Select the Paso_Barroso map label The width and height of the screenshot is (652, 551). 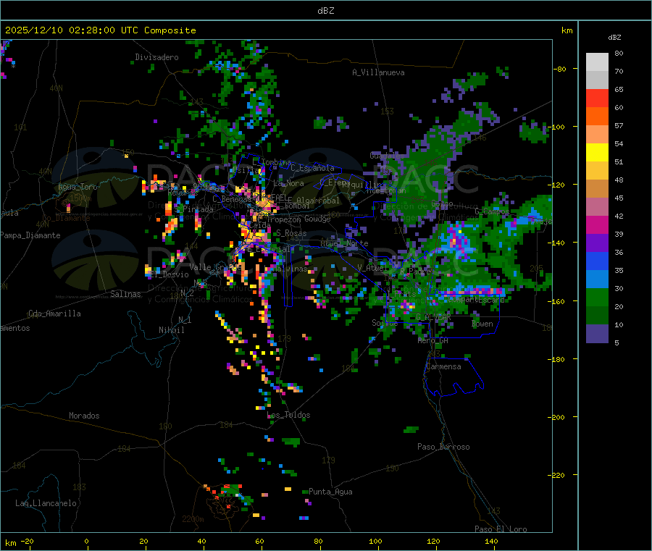[x=443, y=447]
